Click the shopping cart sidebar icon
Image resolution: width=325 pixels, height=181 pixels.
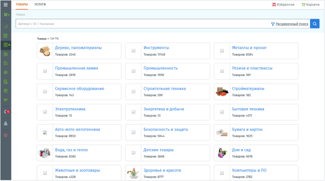pos(6,15)
